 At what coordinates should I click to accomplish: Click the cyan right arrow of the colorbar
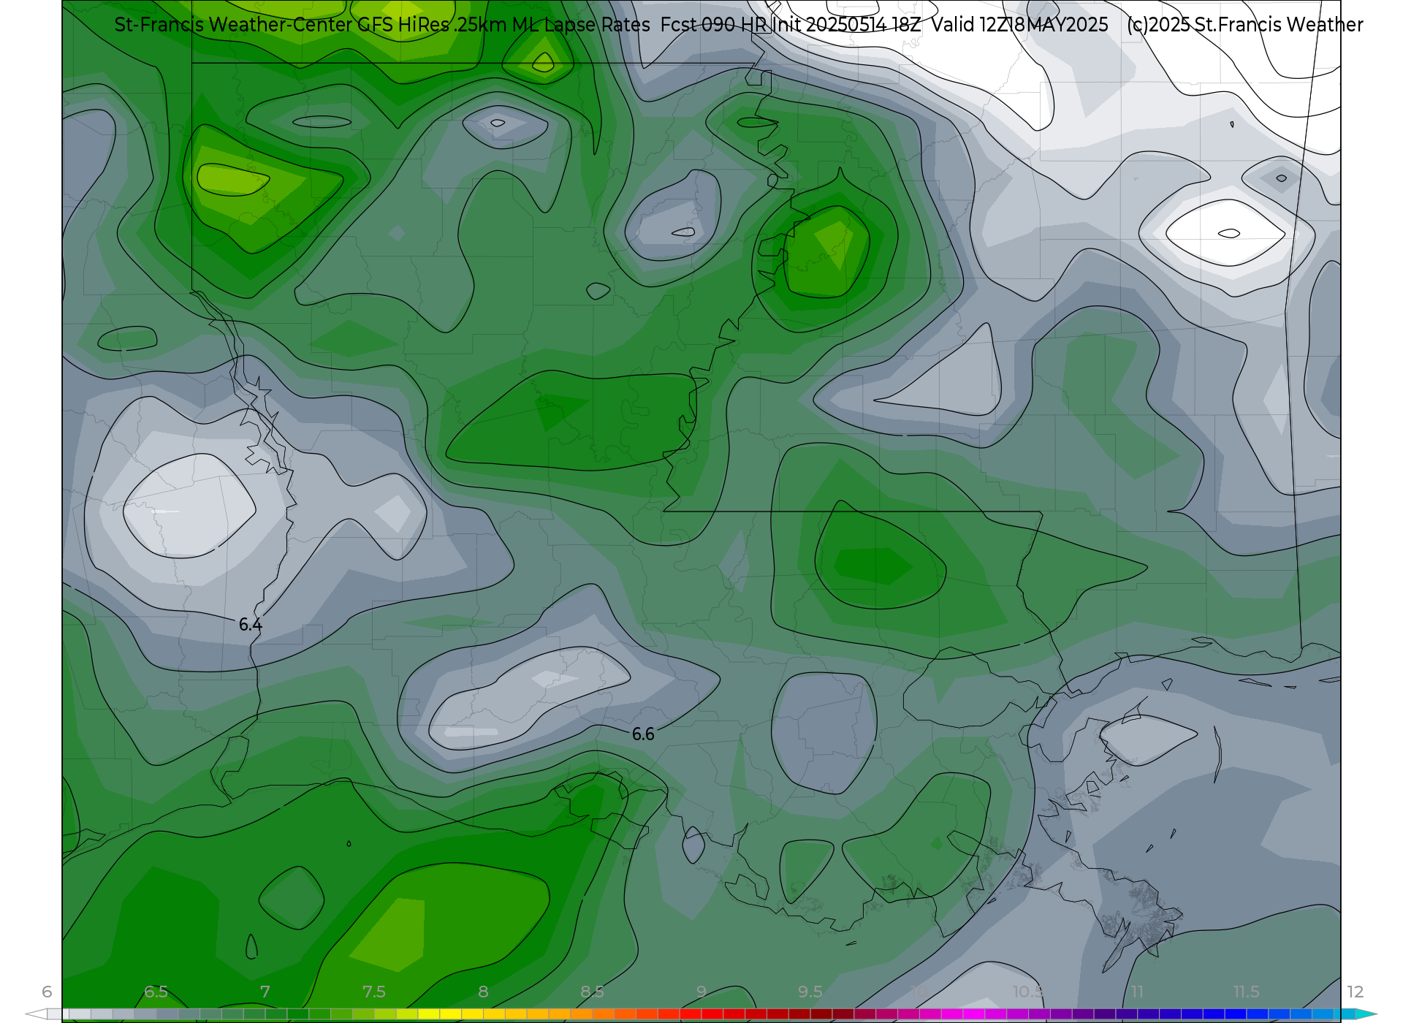(x=1366, y=1014)
